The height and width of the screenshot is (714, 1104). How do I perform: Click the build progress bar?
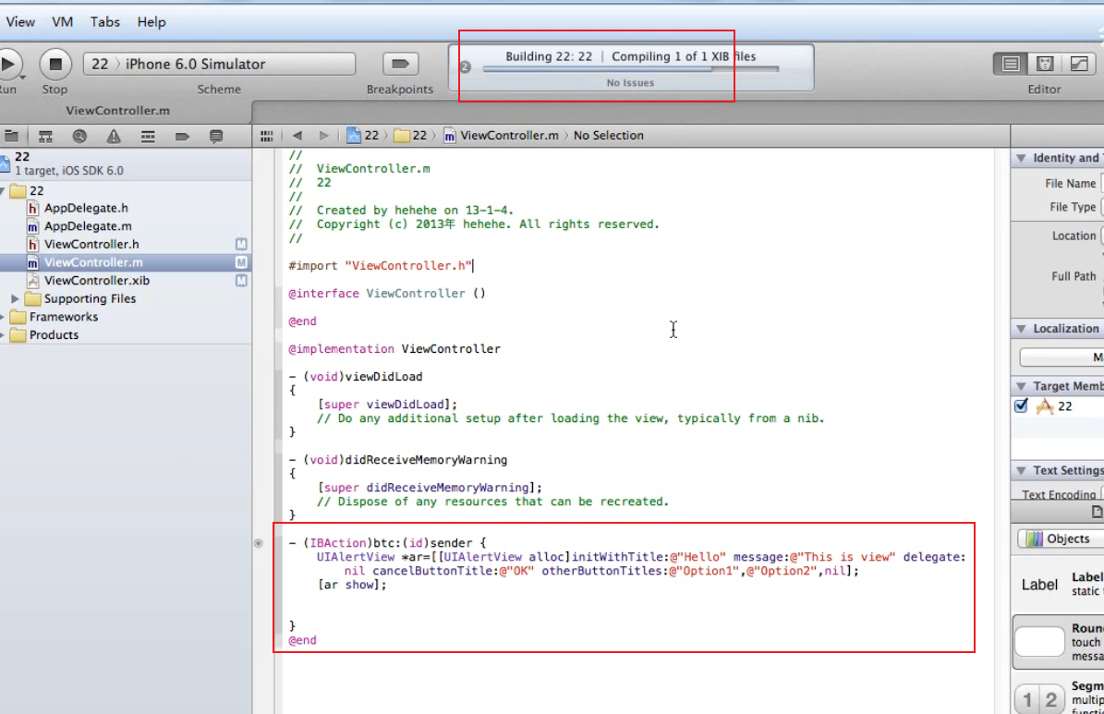pyautogui.click(x=631, y=69)
